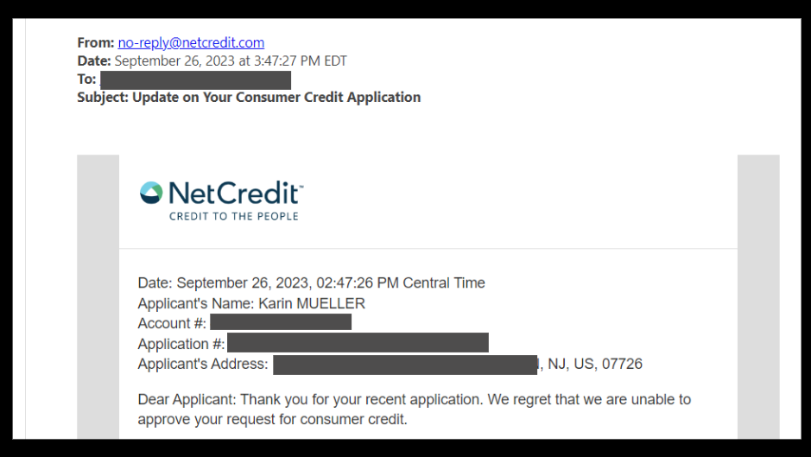
Task: Click the email sent date in header
Action: pyautogui.click(x=231, y=61)
